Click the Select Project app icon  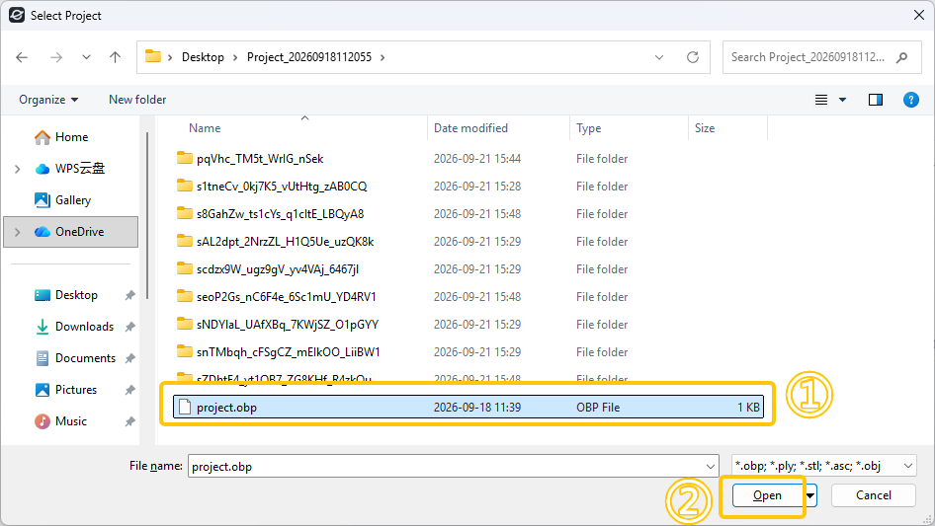pyautogui.click(x=17, y=15)
